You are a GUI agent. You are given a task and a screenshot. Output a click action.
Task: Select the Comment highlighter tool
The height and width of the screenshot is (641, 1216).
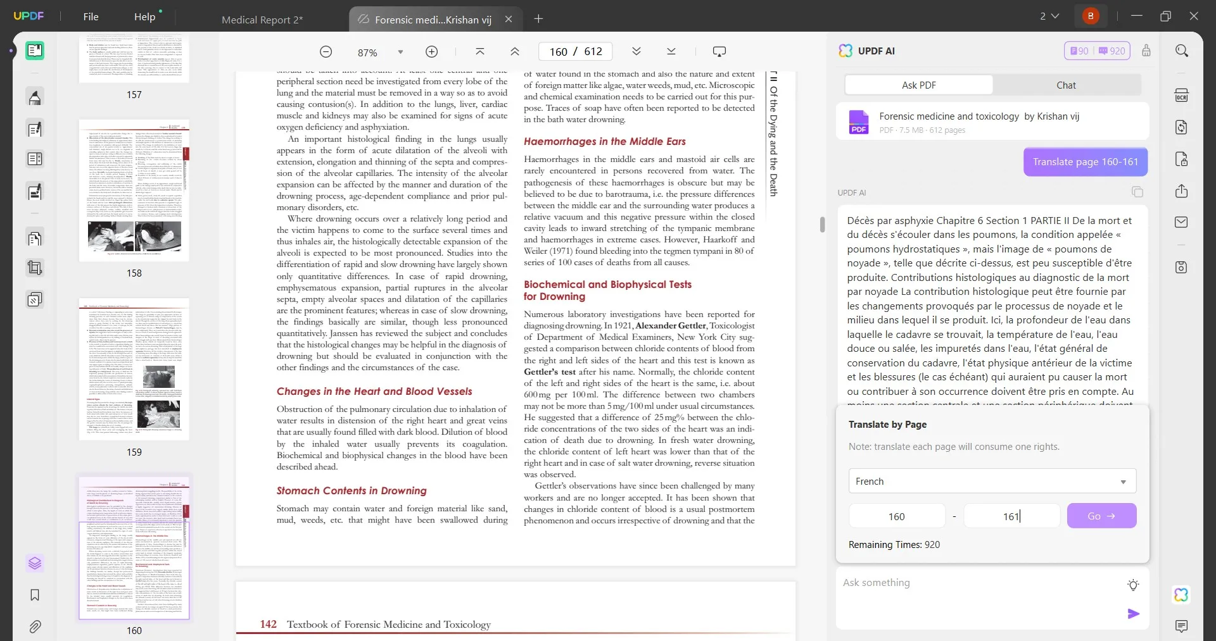tap(35, 97)
